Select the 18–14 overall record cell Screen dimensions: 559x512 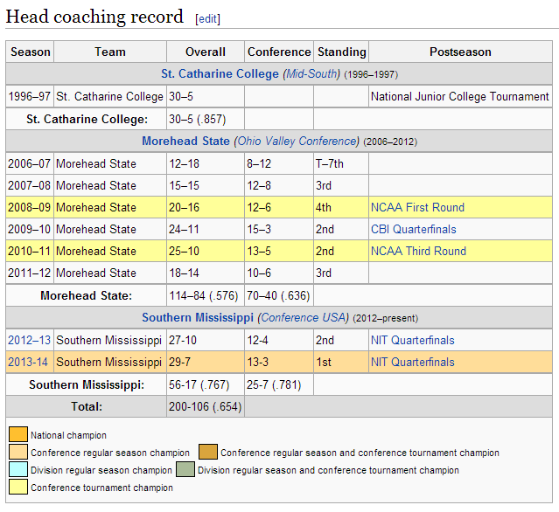pos(206,273)
